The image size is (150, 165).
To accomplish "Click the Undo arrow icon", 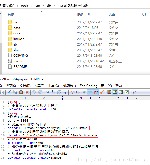I will [x=34, y=92].
